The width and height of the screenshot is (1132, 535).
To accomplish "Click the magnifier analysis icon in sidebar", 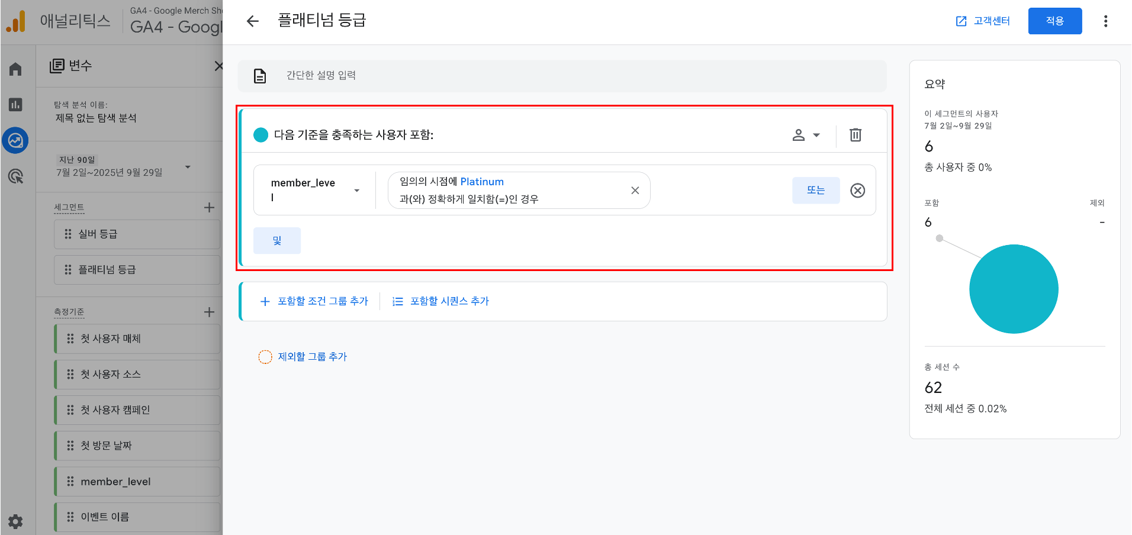I will (15, 176).
